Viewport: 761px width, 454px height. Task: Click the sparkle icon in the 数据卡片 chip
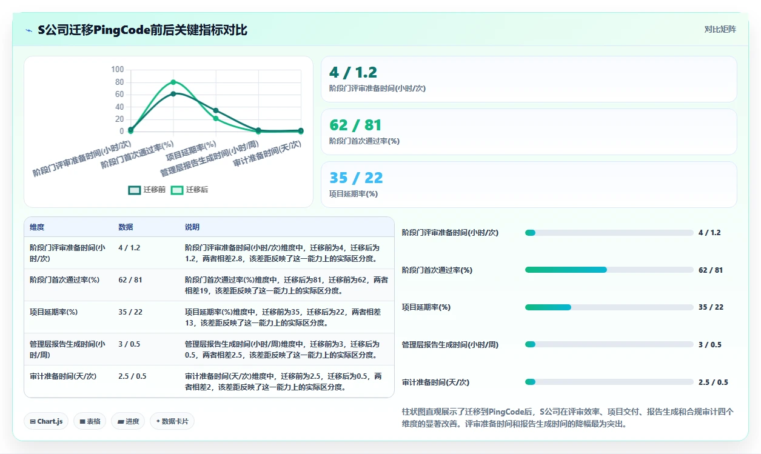158,421
